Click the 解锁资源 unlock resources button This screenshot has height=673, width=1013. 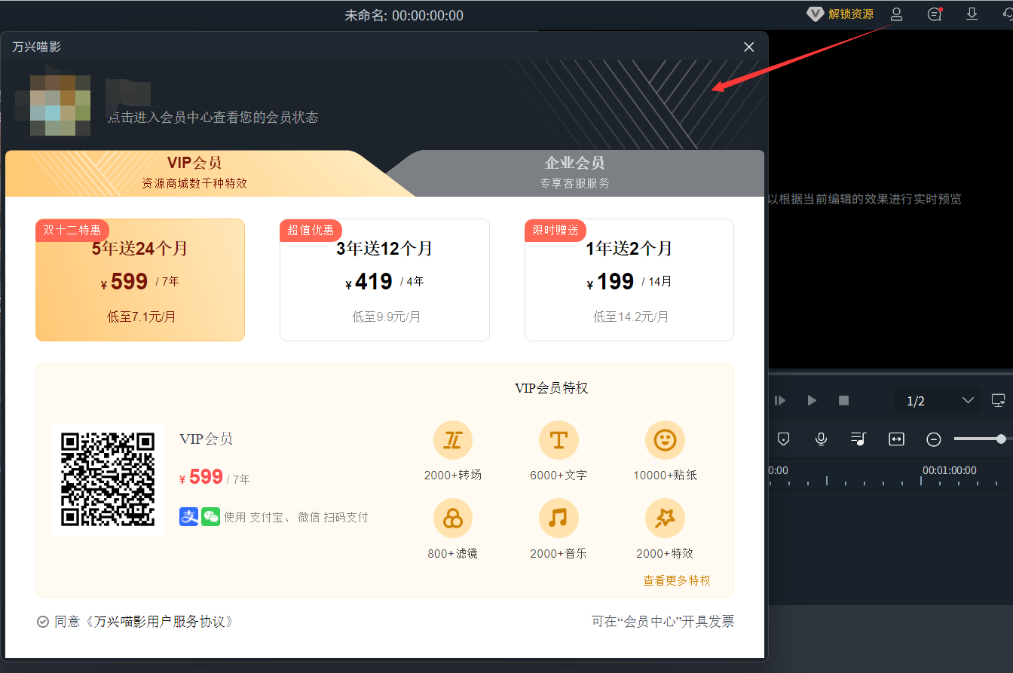851,14
